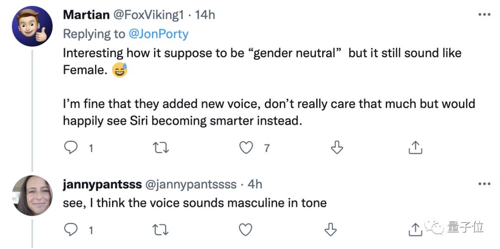
Task: Downvote jannypantsss's reply
Action: pyautogui.click(x=330, y=229)
